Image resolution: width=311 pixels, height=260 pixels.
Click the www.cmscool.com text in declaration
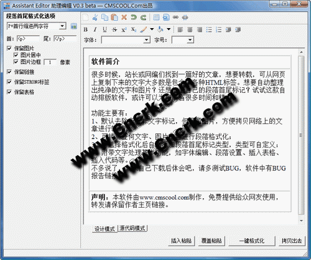pos(164,197)
